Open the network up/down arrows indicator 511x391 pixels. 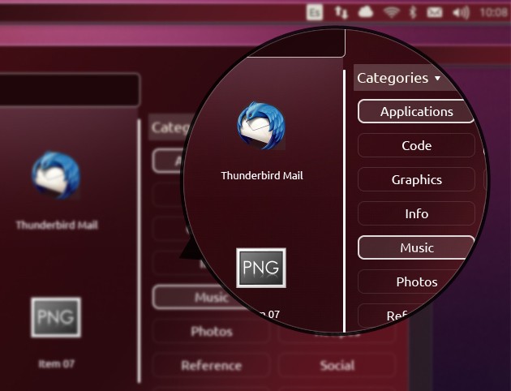(x=341, y=13)
